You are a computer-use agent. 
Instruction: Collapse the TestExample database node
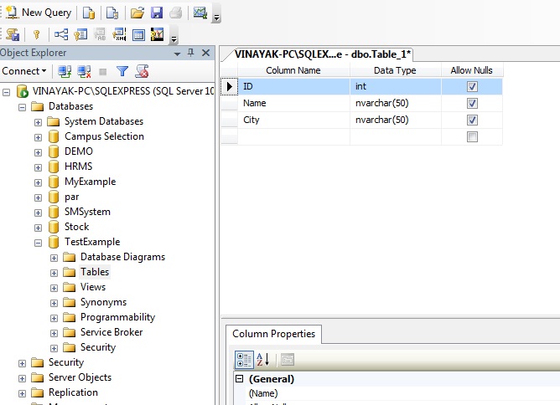pos(39,242)
